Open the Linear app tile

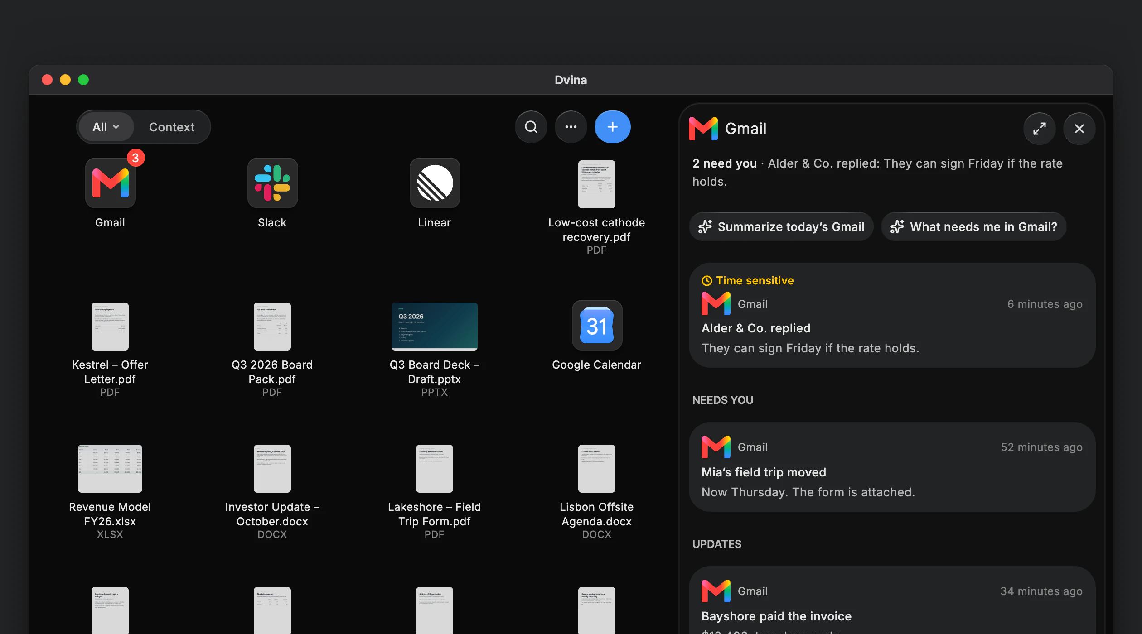pyautogui.click(x=435, y=183)
